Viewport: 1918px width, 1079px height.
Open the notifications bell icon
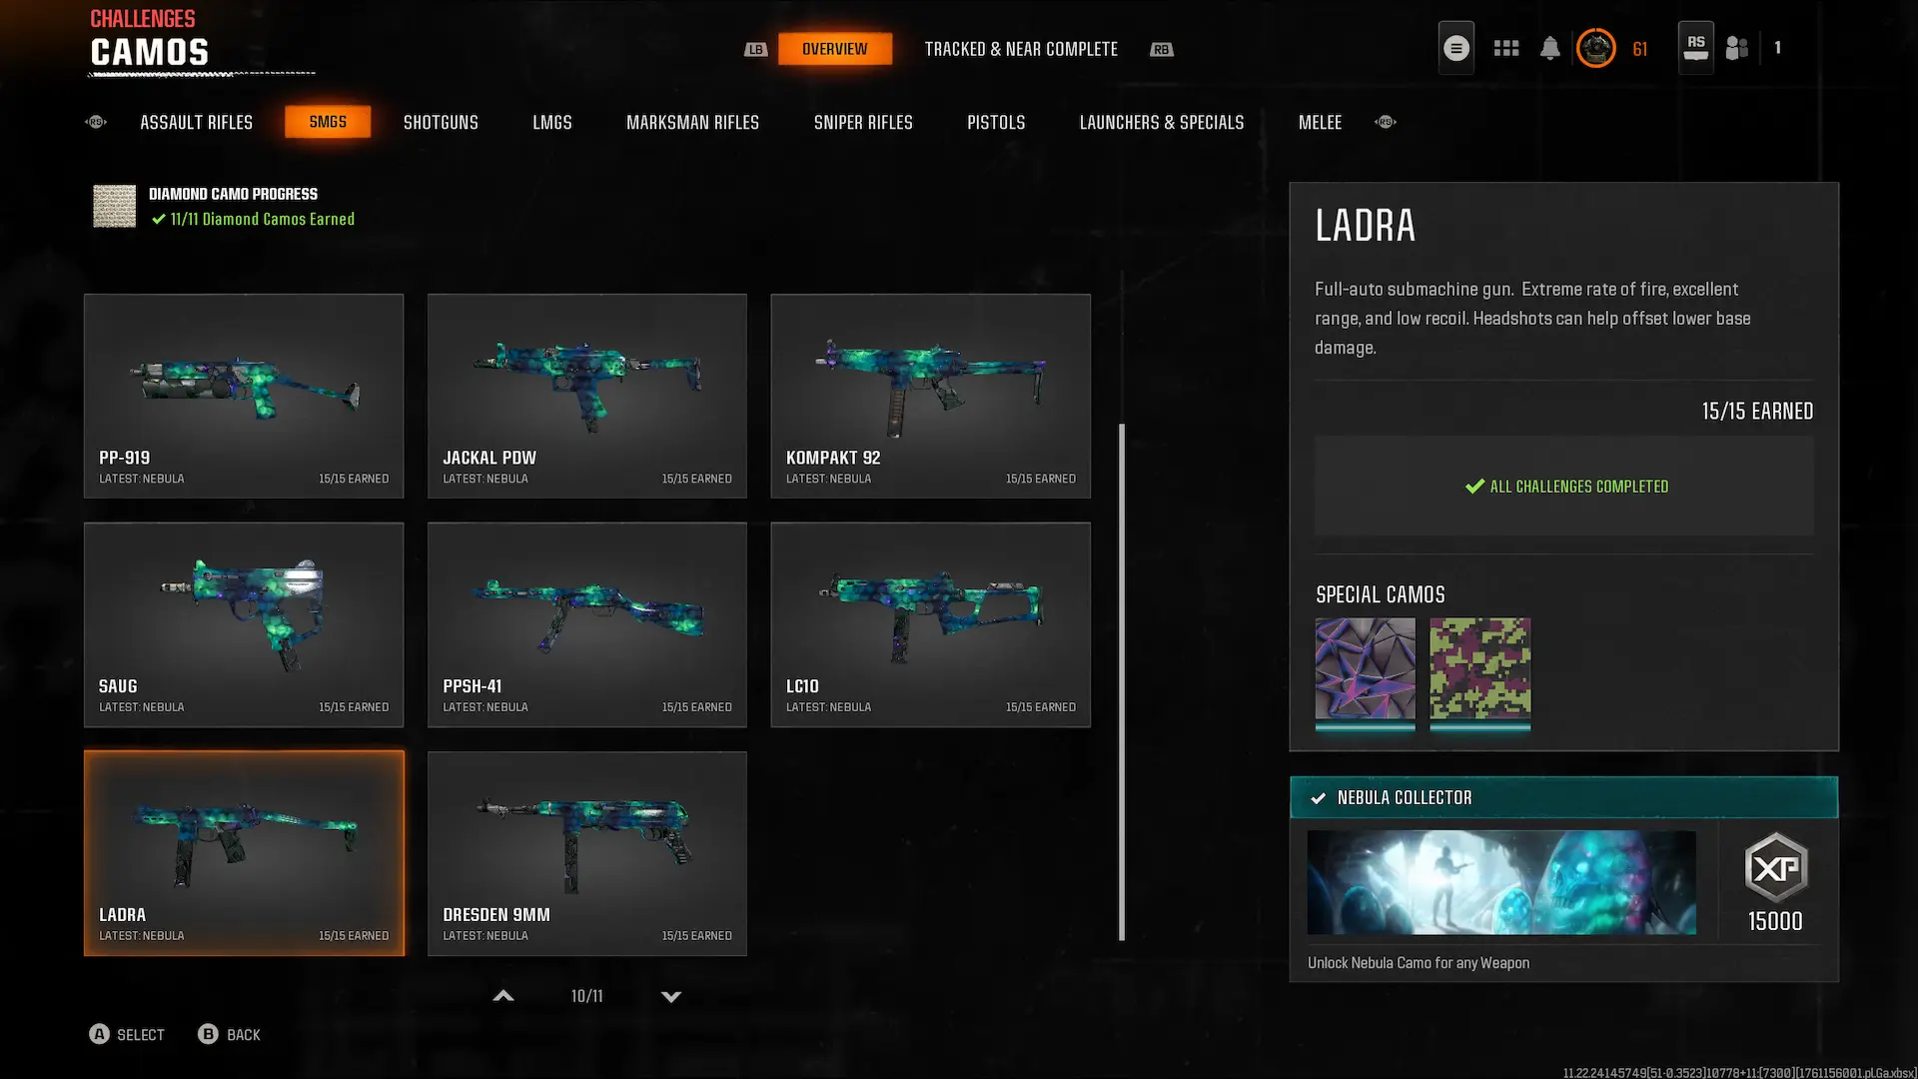click(1549, 48)
